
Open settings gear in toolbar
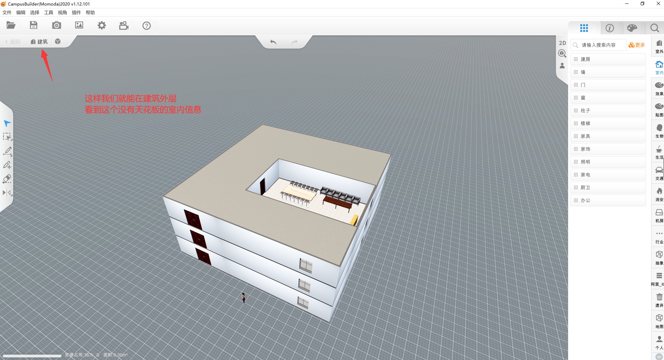(x=102, y=25)
